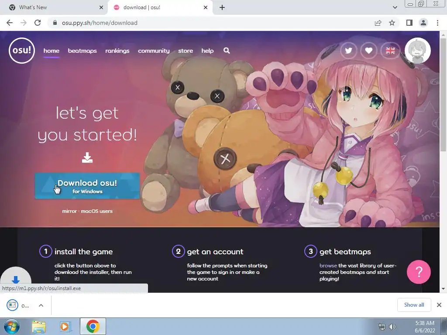Screen dimensions: 447x335
Task: Open the community menu
Action: click(x=154, y=51)
